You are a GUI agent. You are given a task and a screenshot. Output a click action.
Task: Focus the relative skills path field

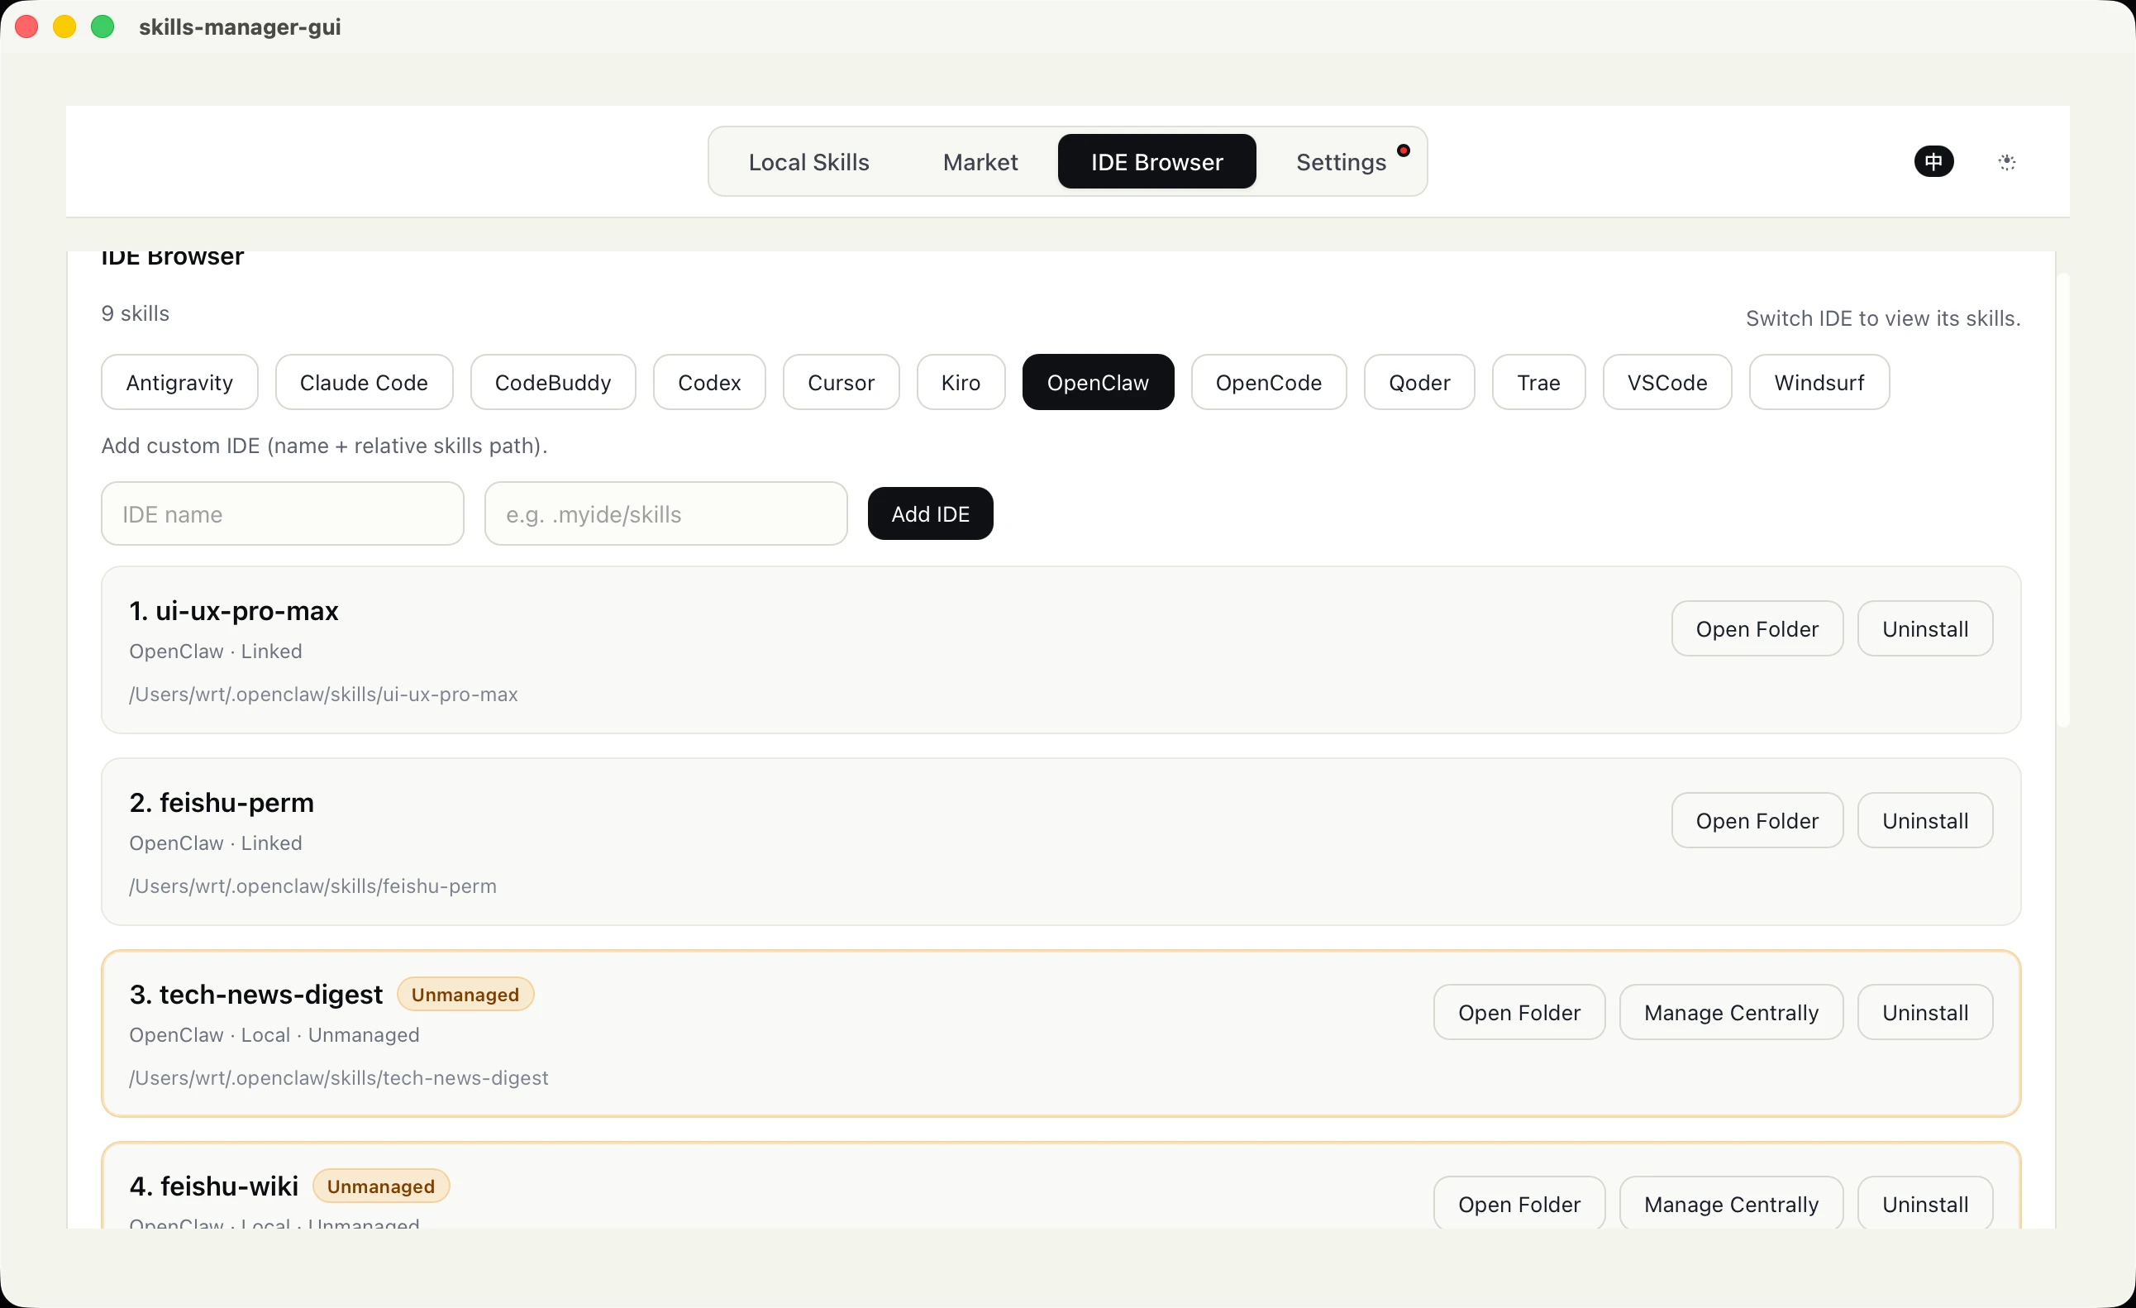pyautogui.click(x=665, y=514)
